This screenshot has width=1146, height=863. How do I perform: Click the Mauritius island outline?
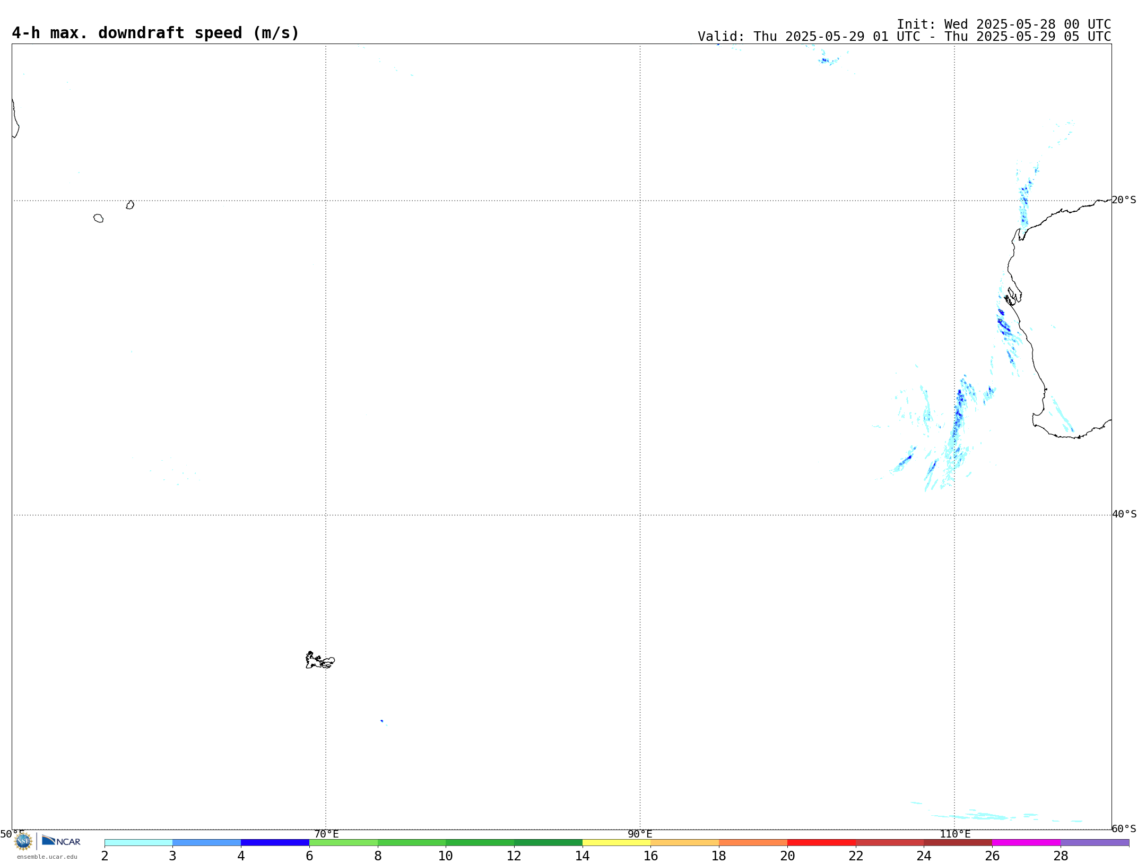point(130,205)
